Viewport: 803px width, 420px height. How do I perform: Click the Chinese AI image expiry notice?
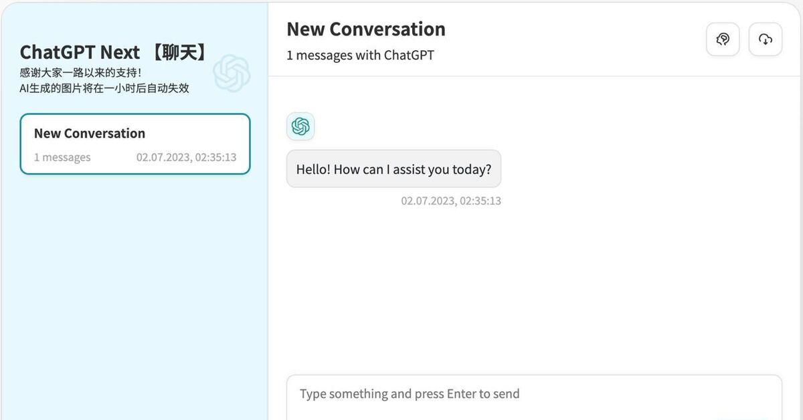(104, 88)
